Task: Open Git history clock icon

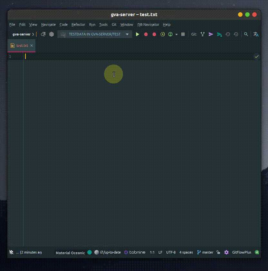Action: (228, 34)
